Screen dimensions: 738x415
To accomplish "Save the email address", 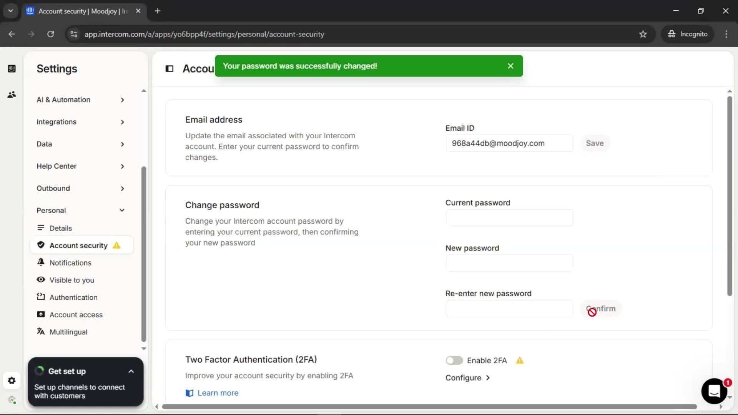I will click(595, 143).
